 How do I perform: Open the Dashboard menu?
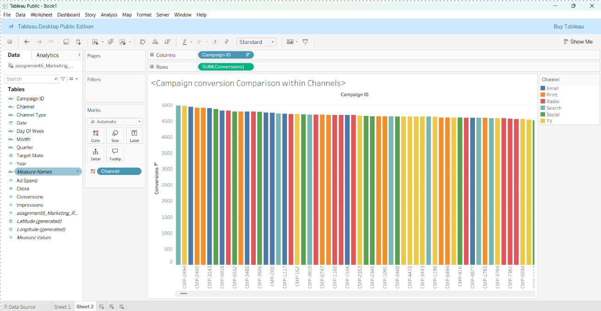[68, 15]
